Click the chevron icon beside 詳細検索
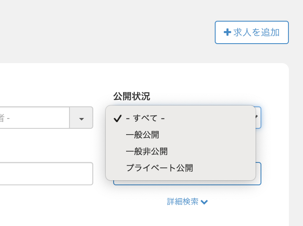303x226 pixels. point(204,202)
